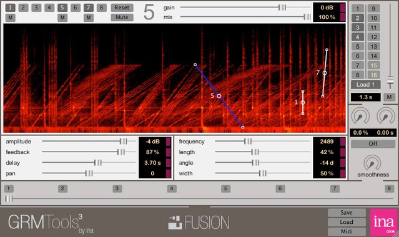
Task: Select delay line 3 button at top
Action: (x=36, y=7)
